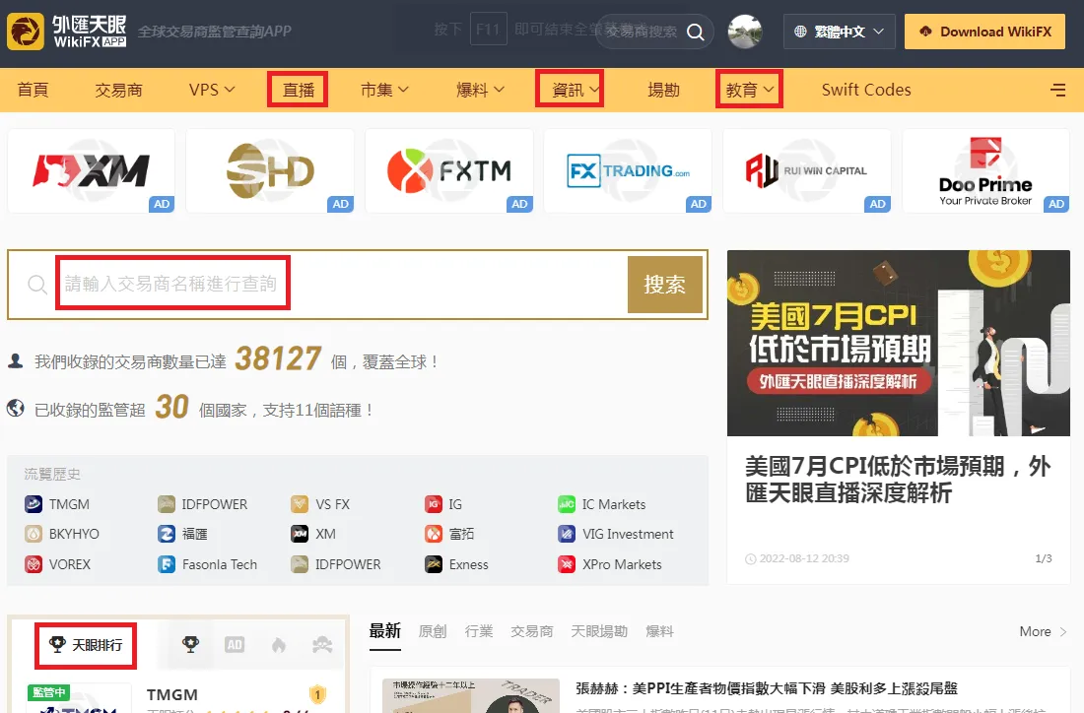The width and height of the screenshot is (1084, 713).
Task: Click the 福匯 history entry
Action: (x=183, y=534)
